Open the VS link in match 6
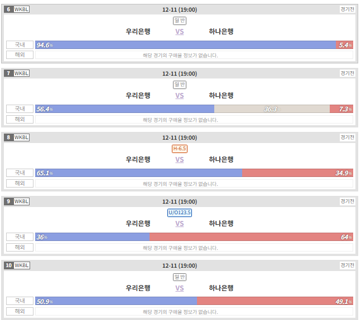Viewport: 361px width, 320px height. (180, 32)
